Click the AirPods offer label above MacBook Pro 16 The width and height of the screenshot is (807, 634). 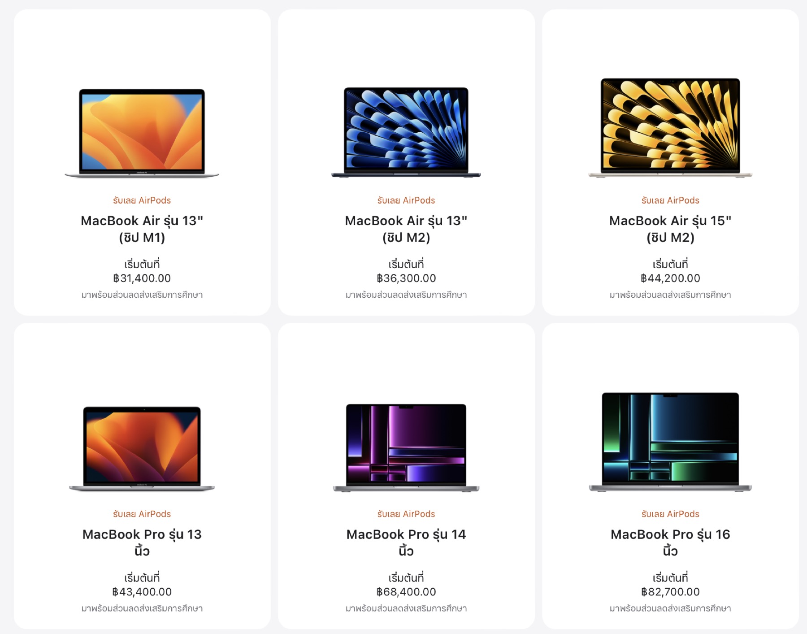(670, 514)
